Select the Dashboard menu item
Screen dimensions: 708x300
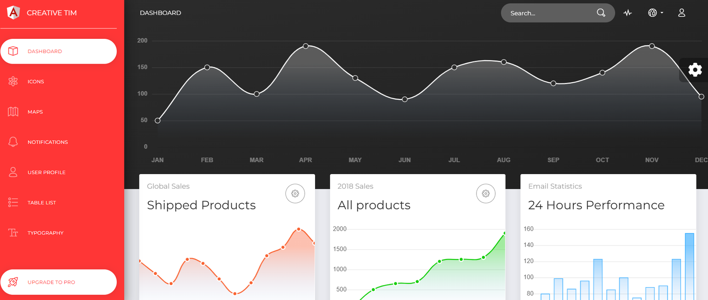(58, 51)
